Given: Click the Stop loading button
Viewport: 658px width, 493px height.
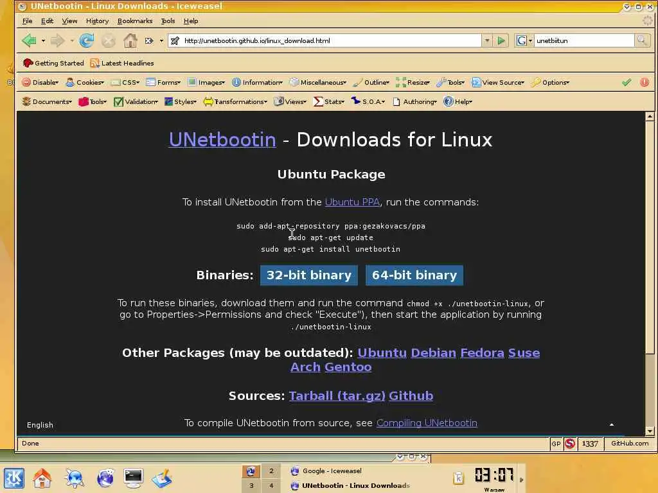Looking at the screenshot, I should [108, 40].
